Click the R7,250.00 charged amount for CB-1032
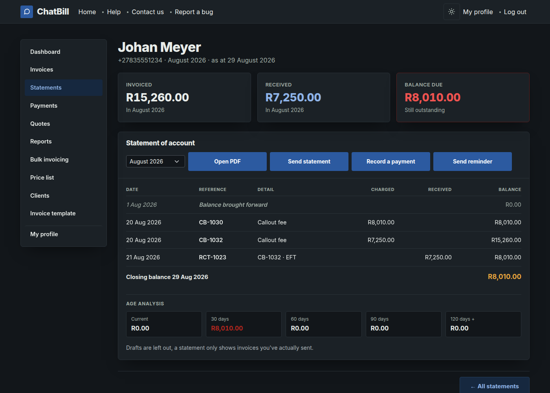 pyautogui.click(x=381, y=240)
